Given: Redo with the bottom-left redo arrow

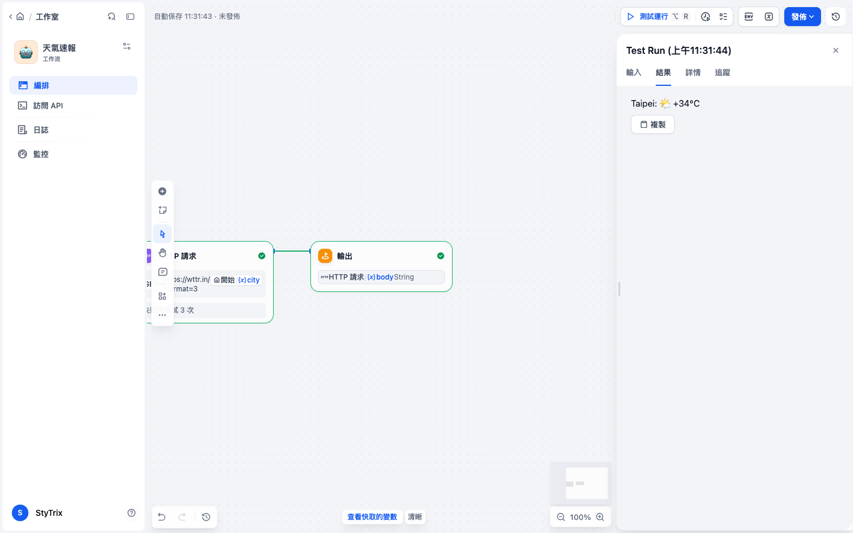Looking at the screenshot, I should tap(182, 517).
